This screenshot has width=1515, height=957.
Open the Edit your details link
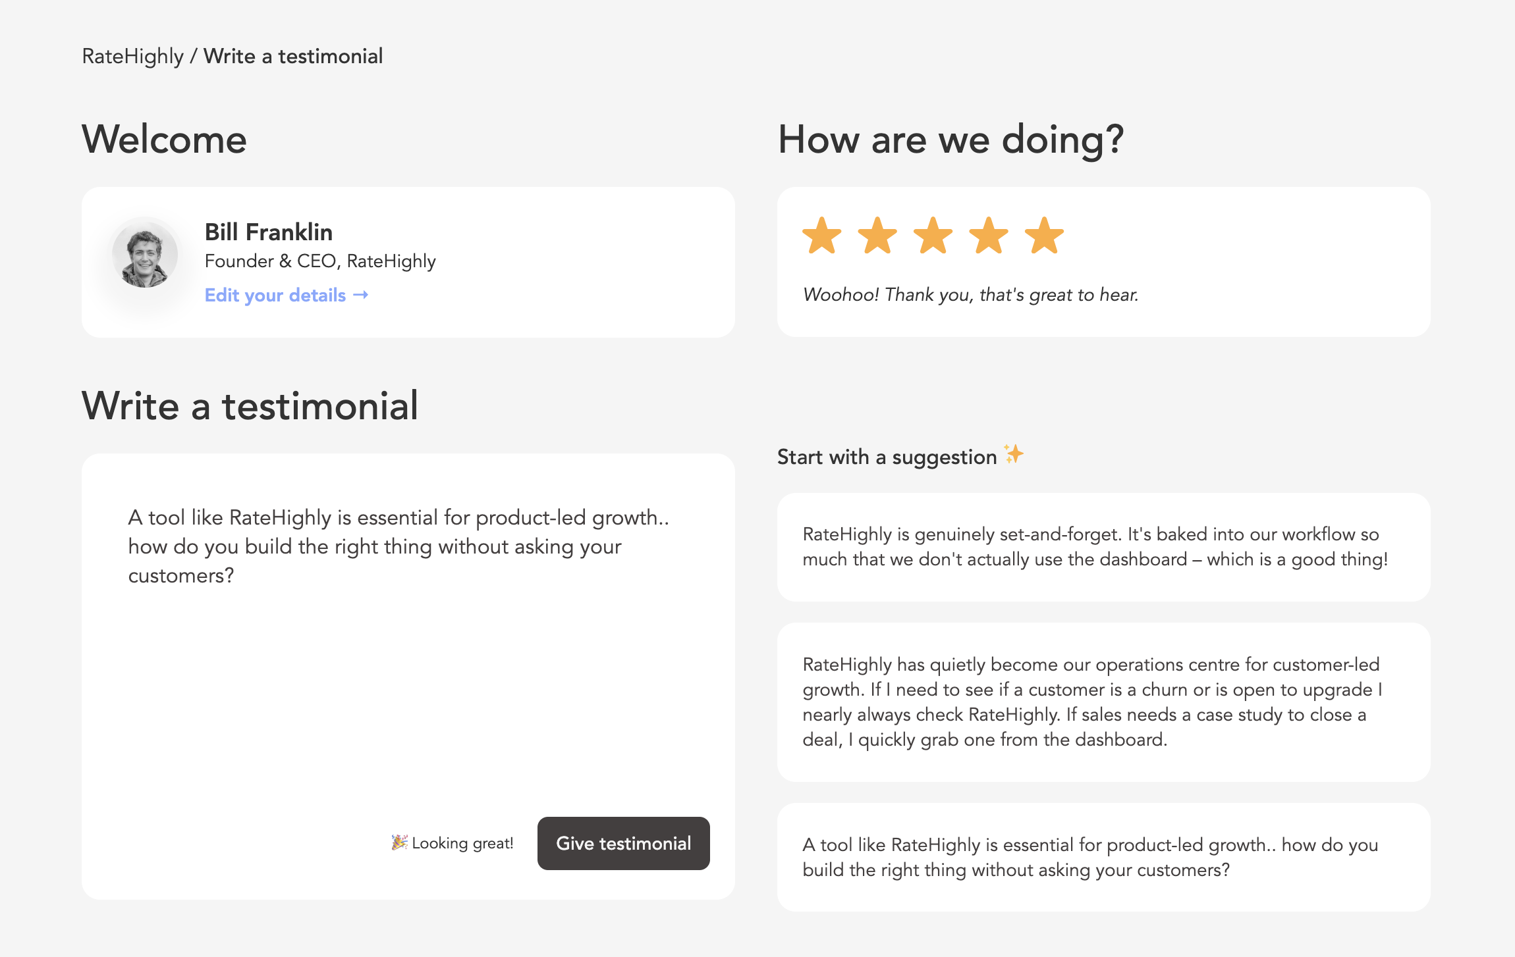coord(274,295)
